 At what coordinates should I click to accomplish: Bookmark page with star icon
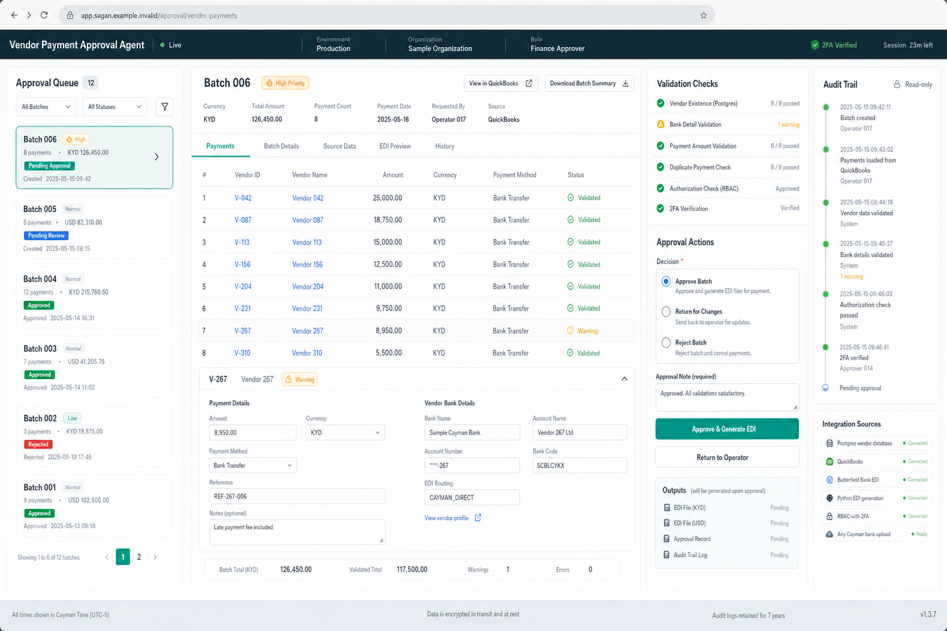[703, 15]
